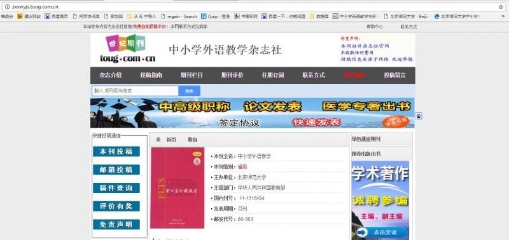The image size is (509, 240).
Task: Select 杂志介绍 in the navigation bar
Action: tap(110, 75)
